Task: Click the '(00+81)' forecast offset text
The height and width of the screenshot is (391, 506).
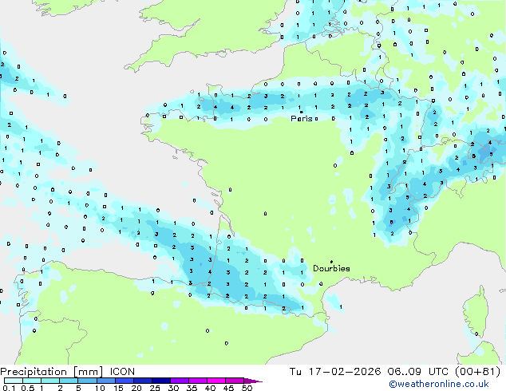Action: click(x=477, y=372)
